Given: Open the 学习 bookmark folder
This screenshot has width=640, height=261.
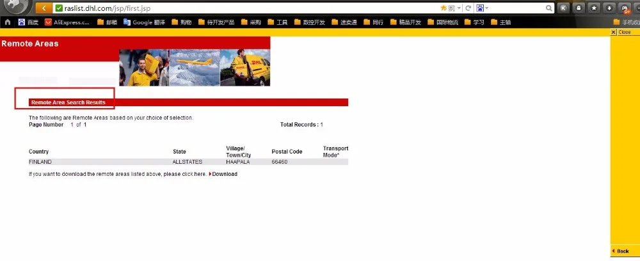Looking at the screenshot, I should (474, 22).
